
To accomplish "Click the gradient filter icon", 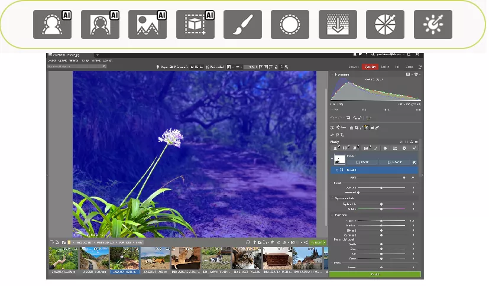I will [338, 25].
